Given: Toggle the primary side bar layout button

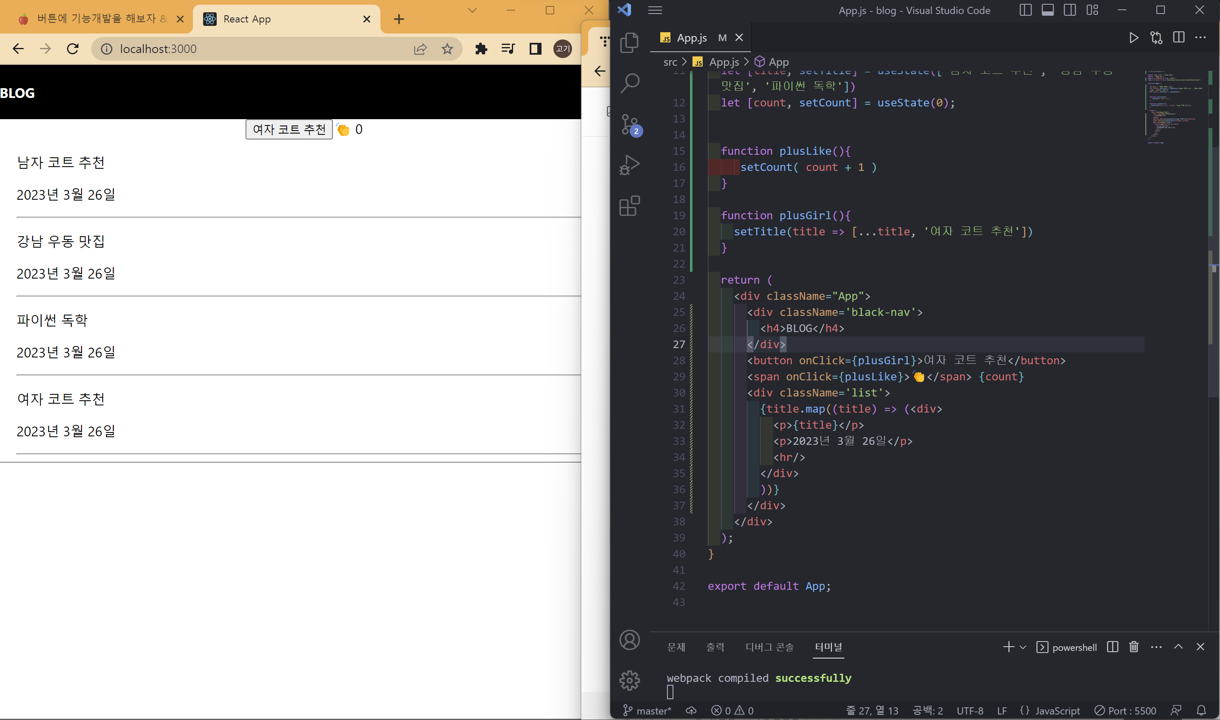Looking at the screenshot, I should tap(1025, 10).
